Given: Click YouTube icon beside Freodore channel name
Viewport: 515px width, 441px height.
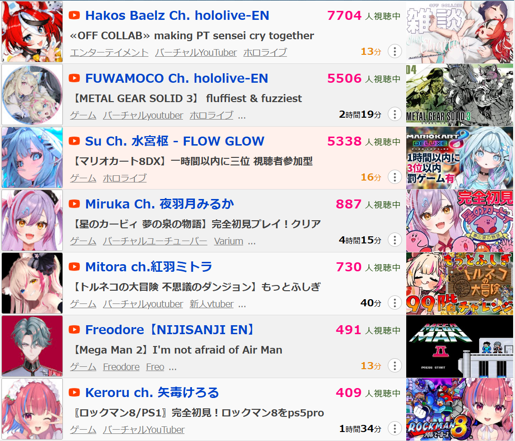Looking at the screenshot, I should [74, 329].
